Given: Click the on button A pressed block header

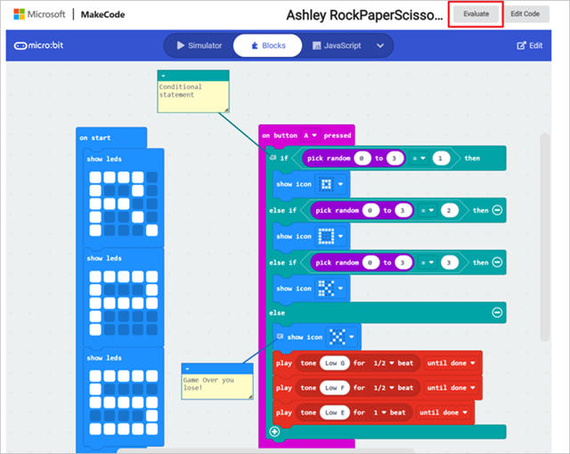Looking at the screenshot, I should (306, 135).
